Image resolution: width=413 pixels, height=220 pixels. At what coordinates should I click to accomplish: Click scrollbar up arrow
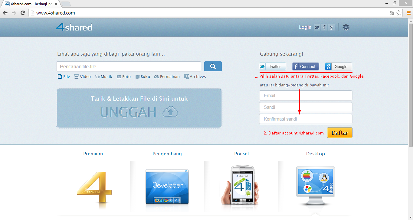411,20
